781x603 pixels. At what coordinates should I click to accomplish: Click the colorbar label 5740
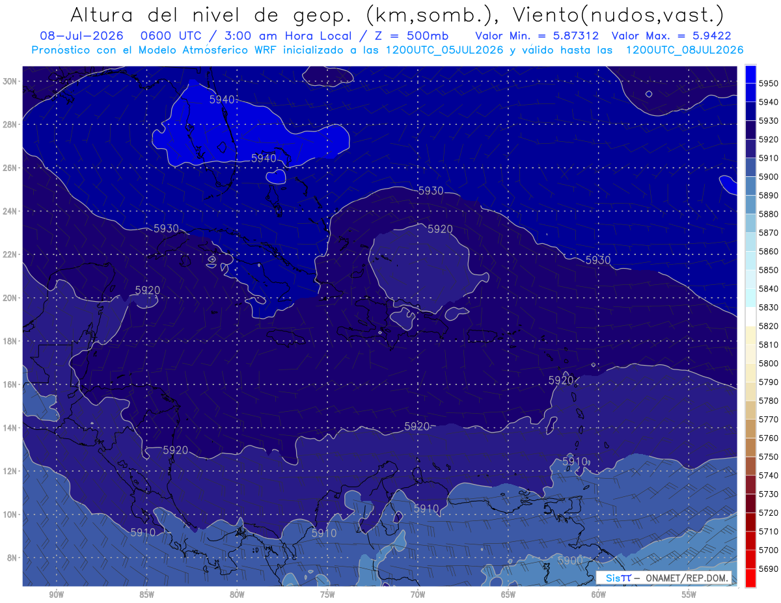pos(769,476)
